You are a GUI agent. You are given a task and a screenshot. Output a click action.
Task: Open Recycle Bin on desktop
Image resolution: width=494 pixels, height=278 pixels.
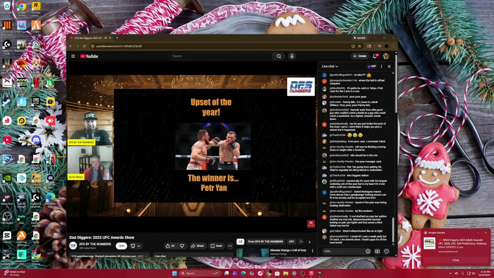point(7,8)
